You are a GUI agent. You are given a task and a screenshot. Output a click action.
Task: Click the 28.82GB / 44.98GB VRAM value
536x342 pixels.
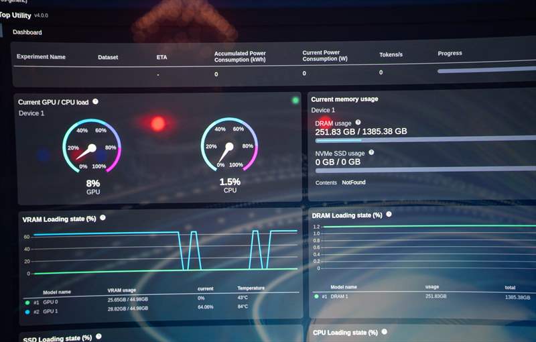(128, 308)
